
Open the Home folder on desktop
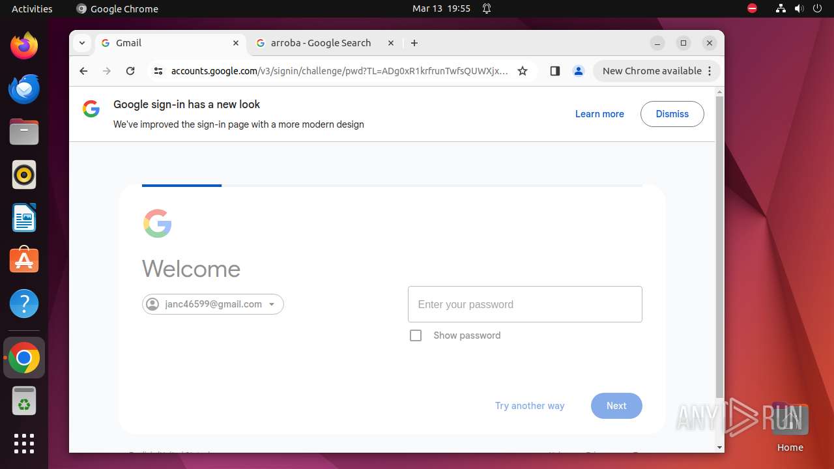tap(790, 427)
